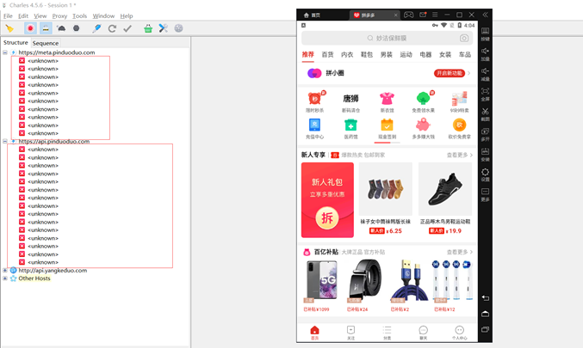Select the 男装 category tab
Viewport: 583px width, 348px height.
coord(387,54)
